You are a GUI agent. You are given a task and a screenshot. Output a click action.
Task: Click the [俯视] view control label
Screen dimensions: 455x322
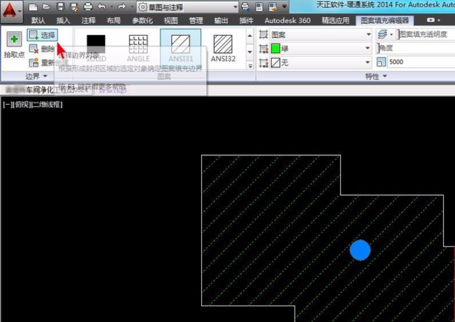click(23, 104)
